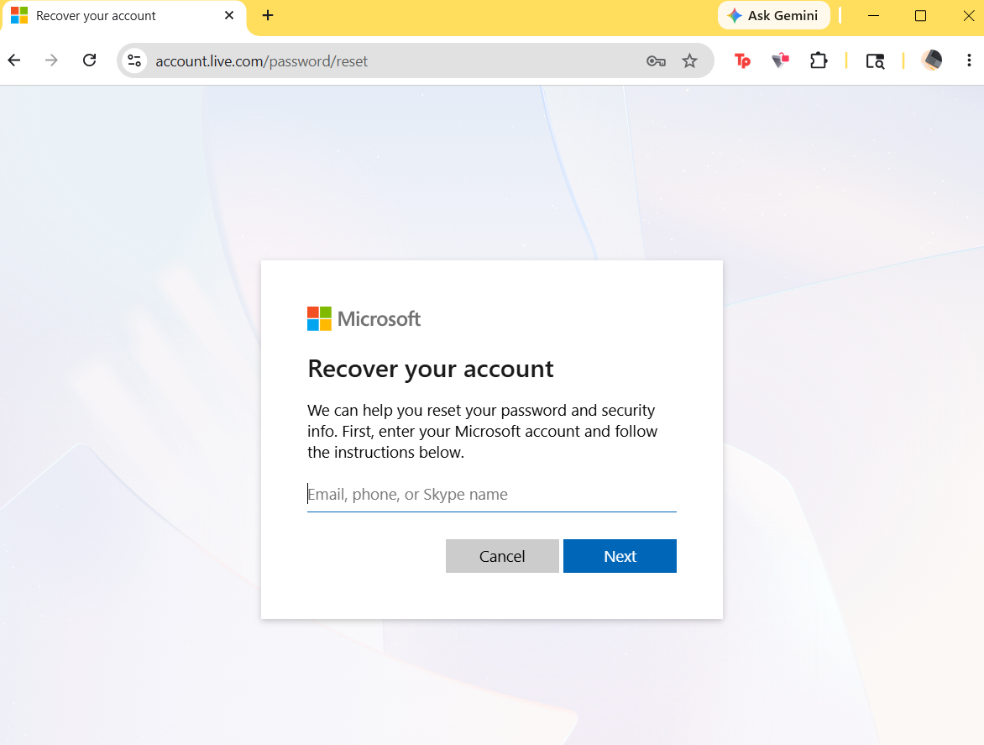This screenshot has width=984, height=745.
Task: Open the red Tp extension icon
Action: 742,60
